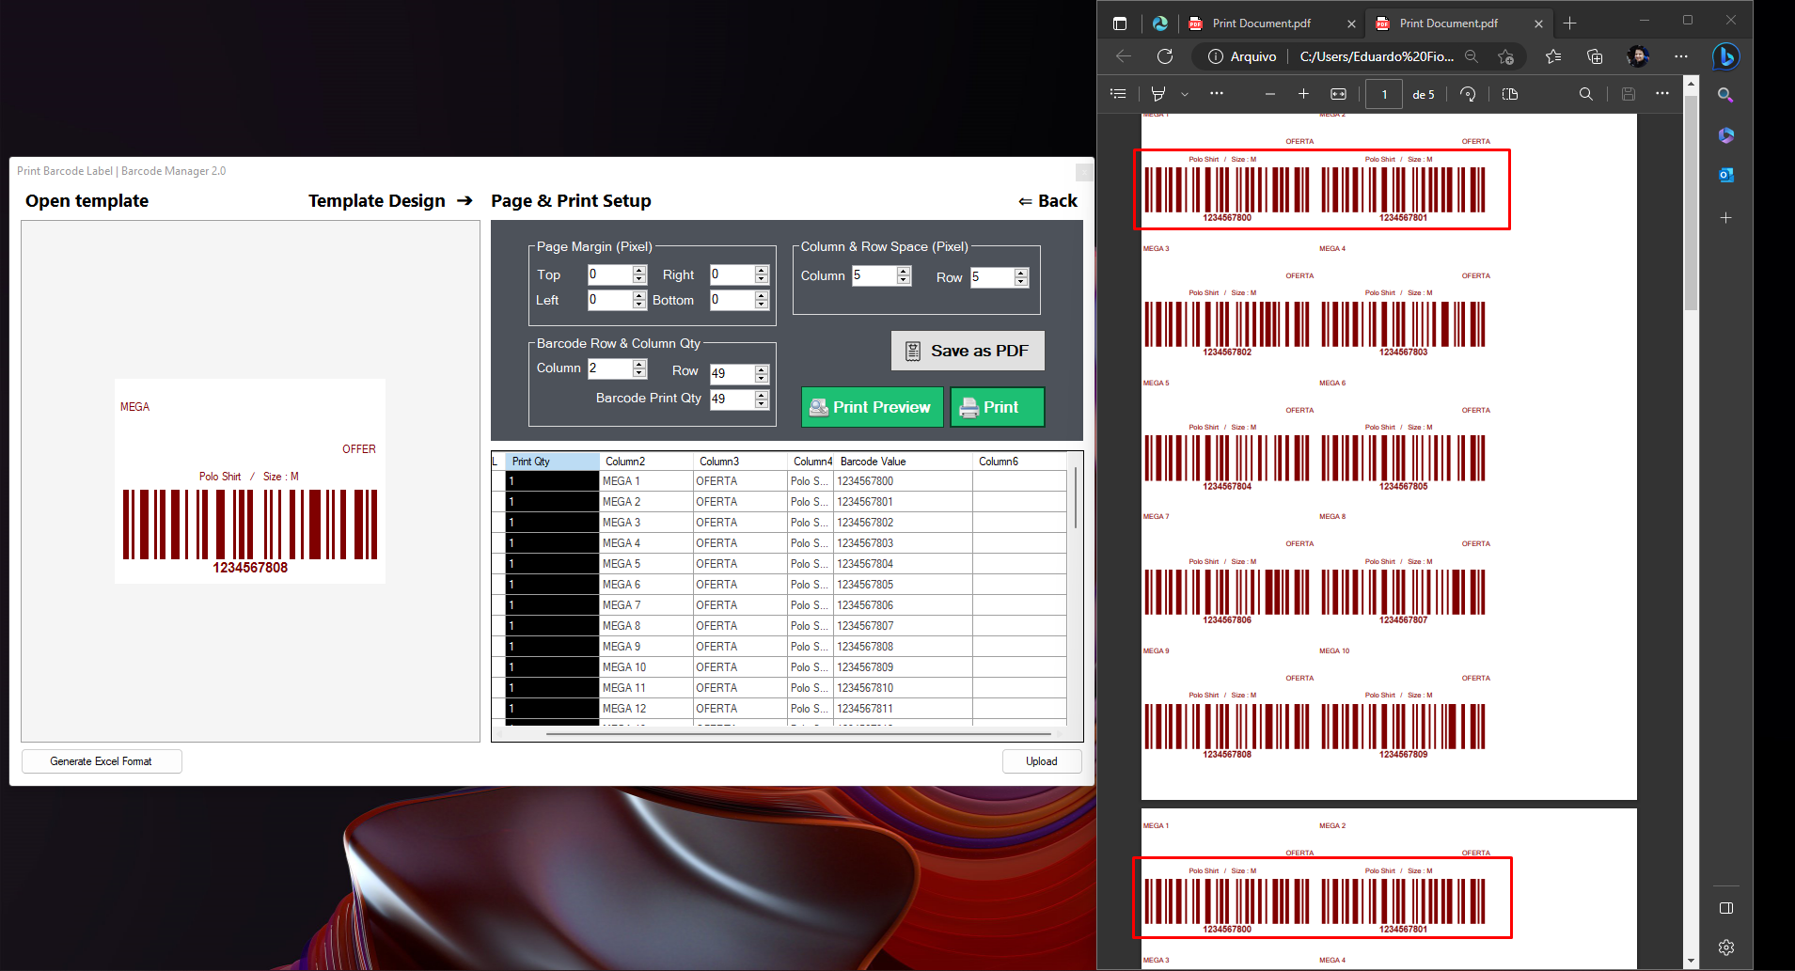Decrease the Bottom margin value
This screenshot has height=971, width=1795.
[x=762, y=305]
